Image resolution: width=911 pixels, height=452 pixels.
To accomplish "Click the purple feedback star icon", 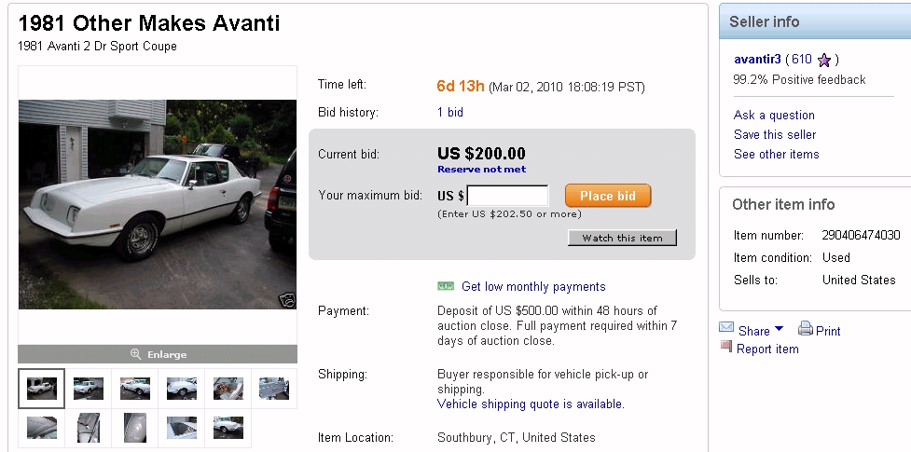I will tap(823, 61).
